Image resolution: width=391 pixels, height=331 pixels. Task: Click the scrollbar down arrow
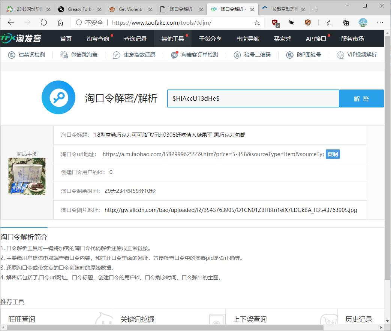(387, 321)
